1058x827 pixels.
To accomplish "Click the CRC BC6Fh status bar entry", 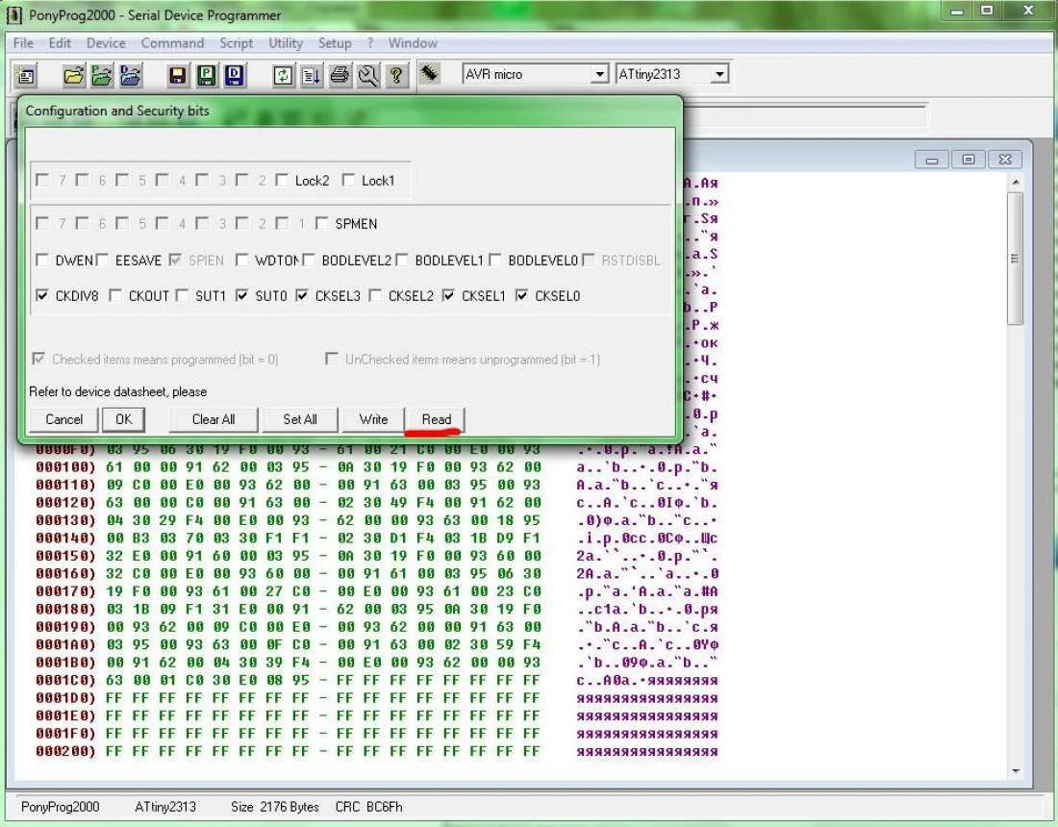I will 368,807.
